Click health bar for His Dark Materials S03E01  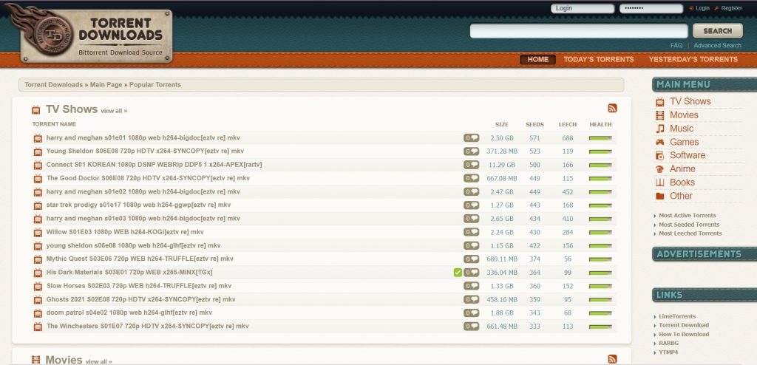(600, 273)
